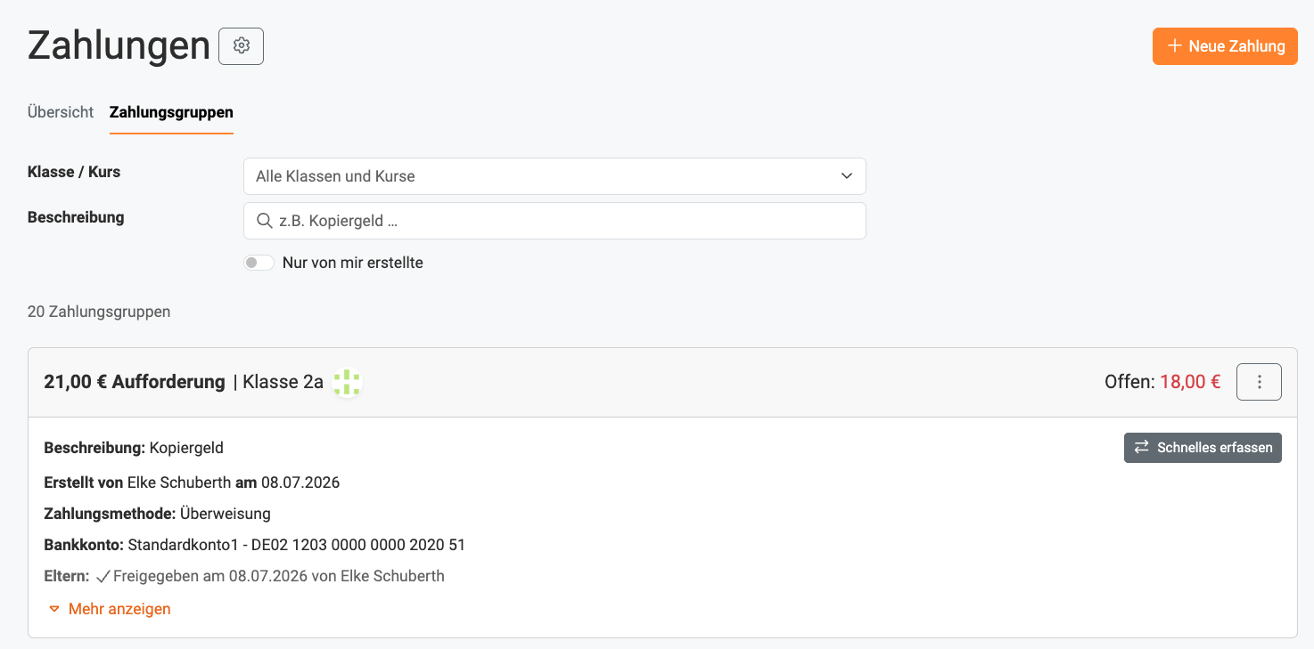1314x649 pixels.
Task: Click the 21,00 € Aufforderung heading
Action: coord(135,382)
